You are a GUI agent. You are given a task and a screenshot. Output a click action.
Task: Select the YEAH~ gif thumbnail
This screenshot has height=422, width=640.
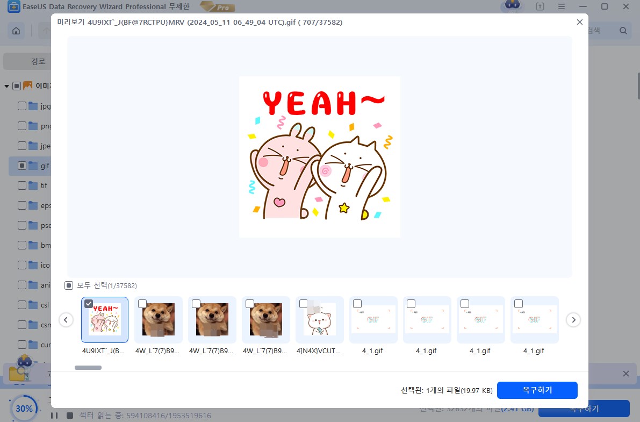[105, 319]
